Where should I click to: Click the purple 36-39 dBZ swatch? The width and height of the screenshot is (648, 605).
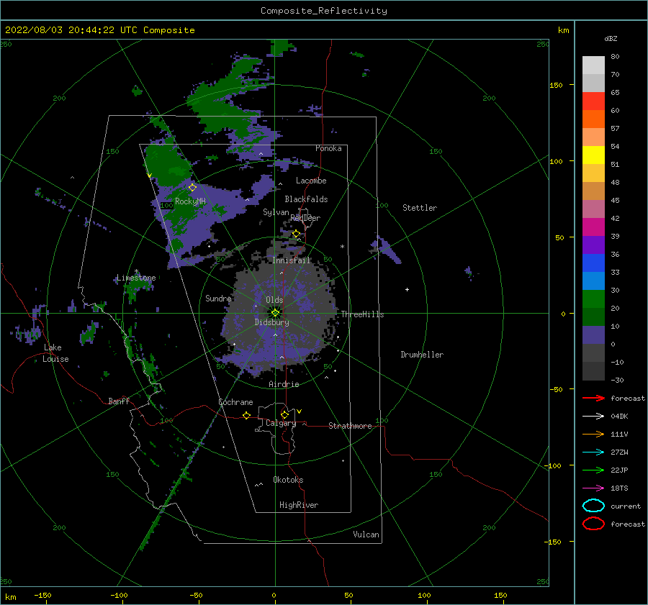click(x=593, y=245)
